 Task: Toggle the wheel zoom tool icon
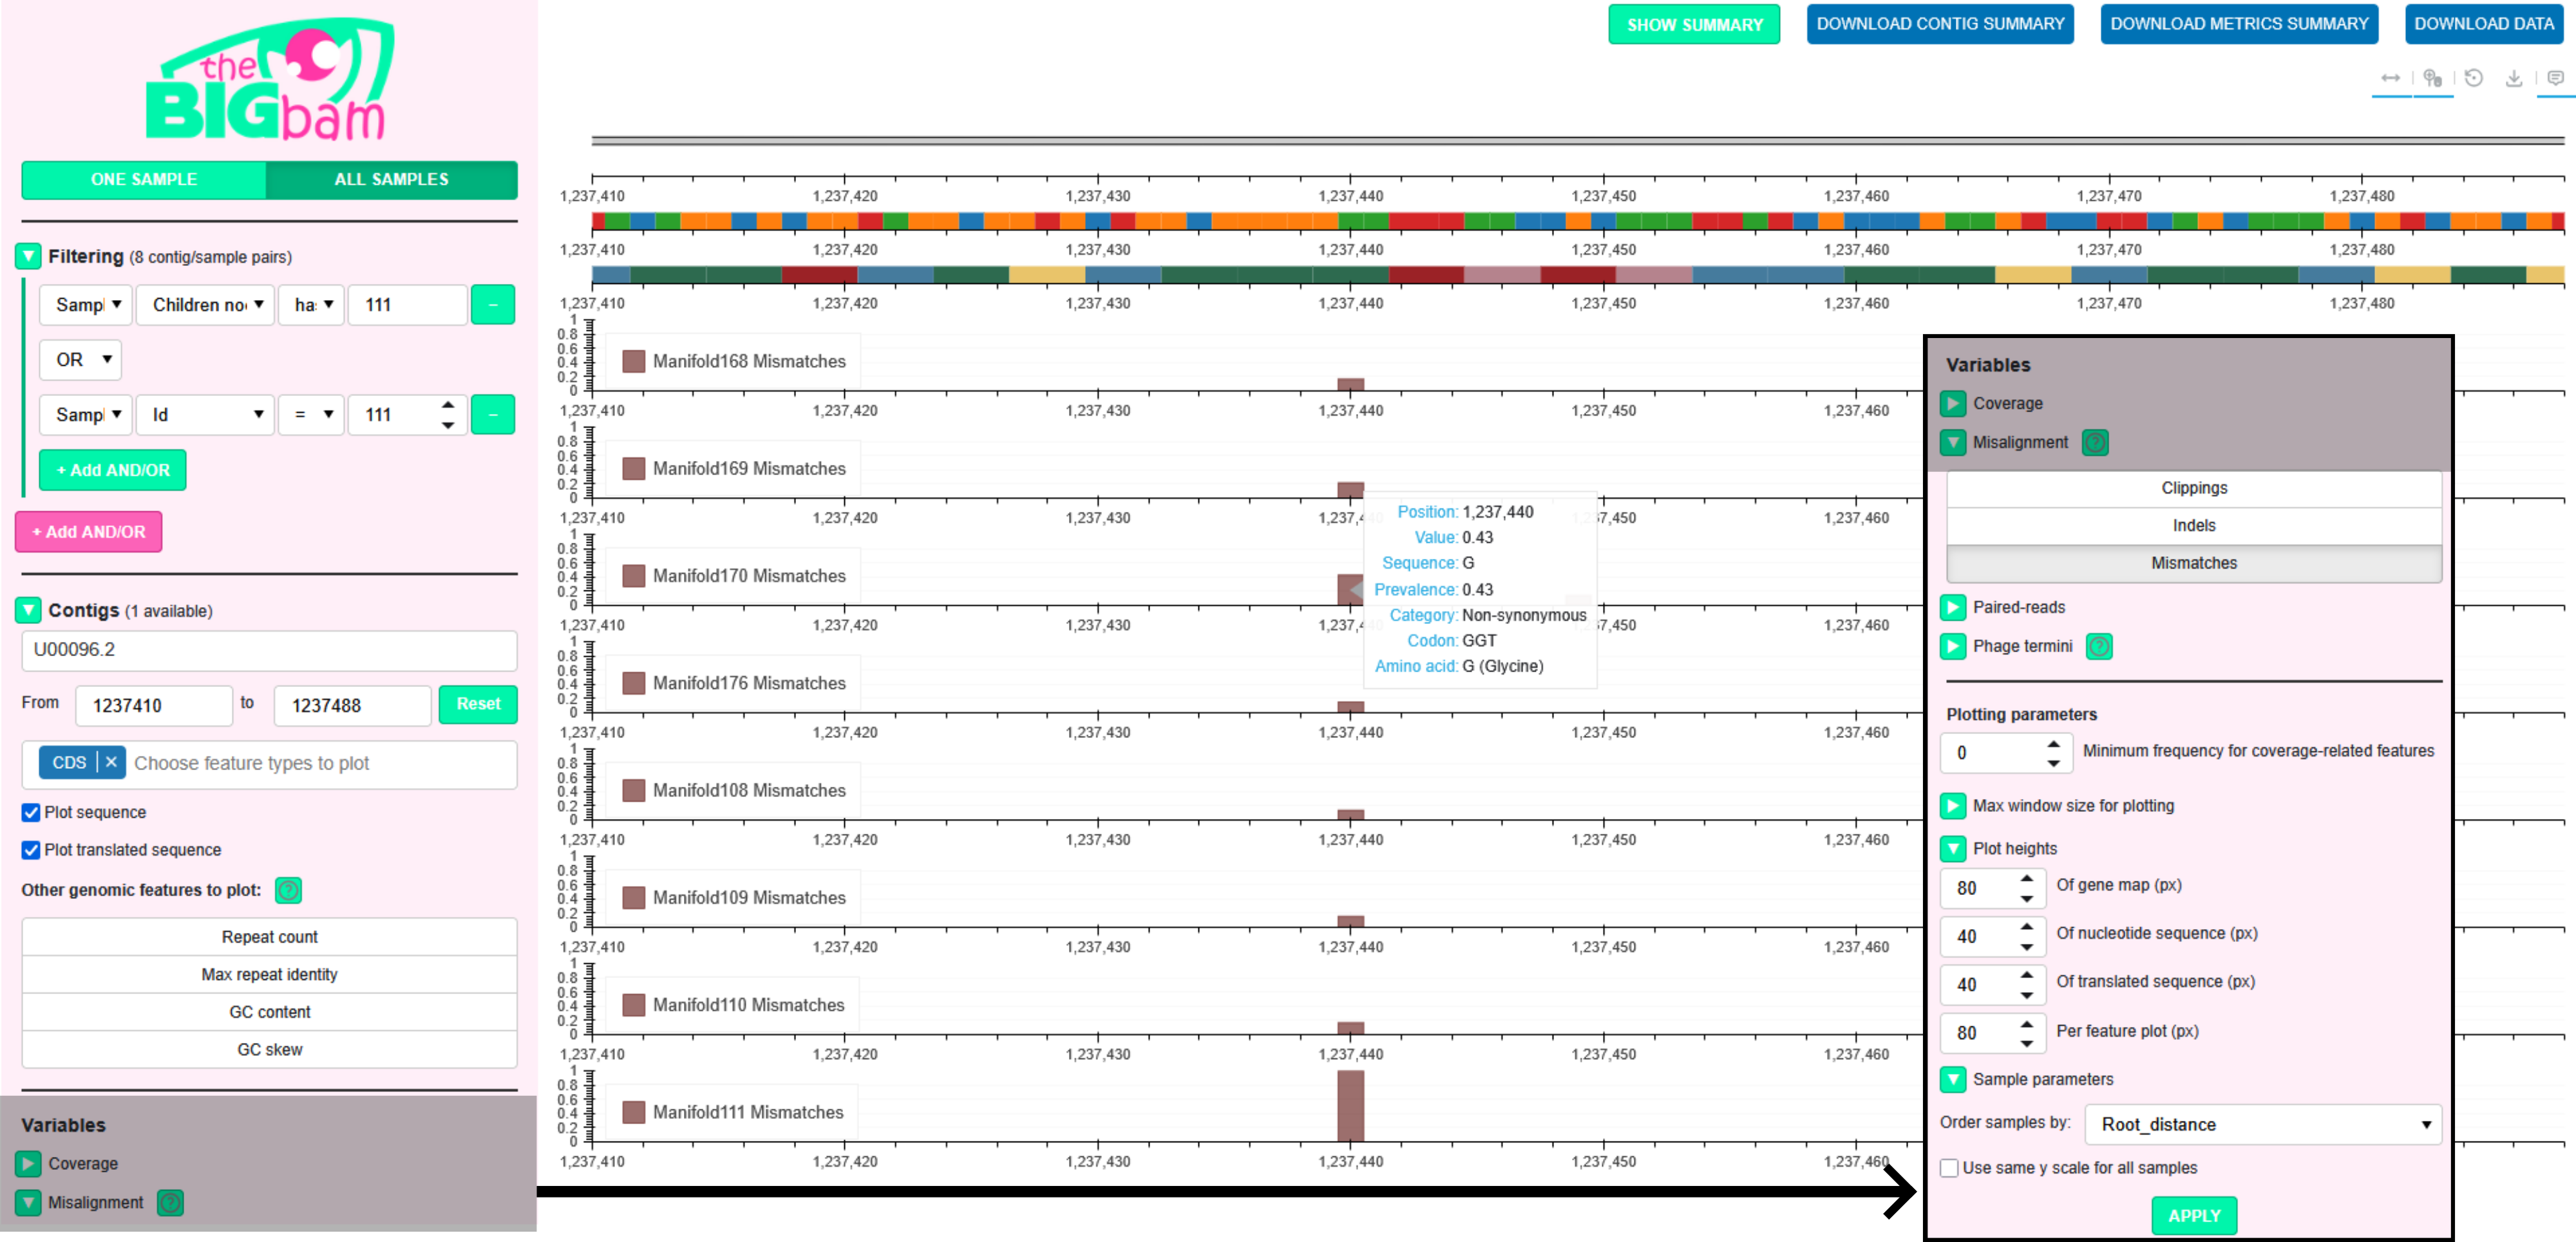(x=2432, y=78)
